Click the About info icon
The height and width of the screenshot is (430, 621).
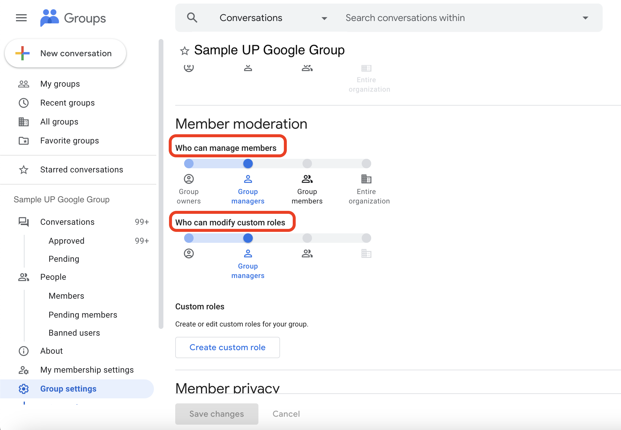pos(24,351)
